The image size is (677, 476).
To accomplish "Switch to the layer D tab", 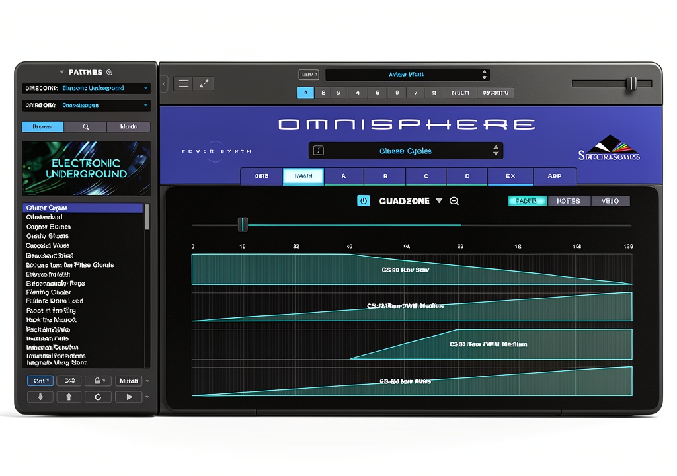I will [x=467, y=177].
